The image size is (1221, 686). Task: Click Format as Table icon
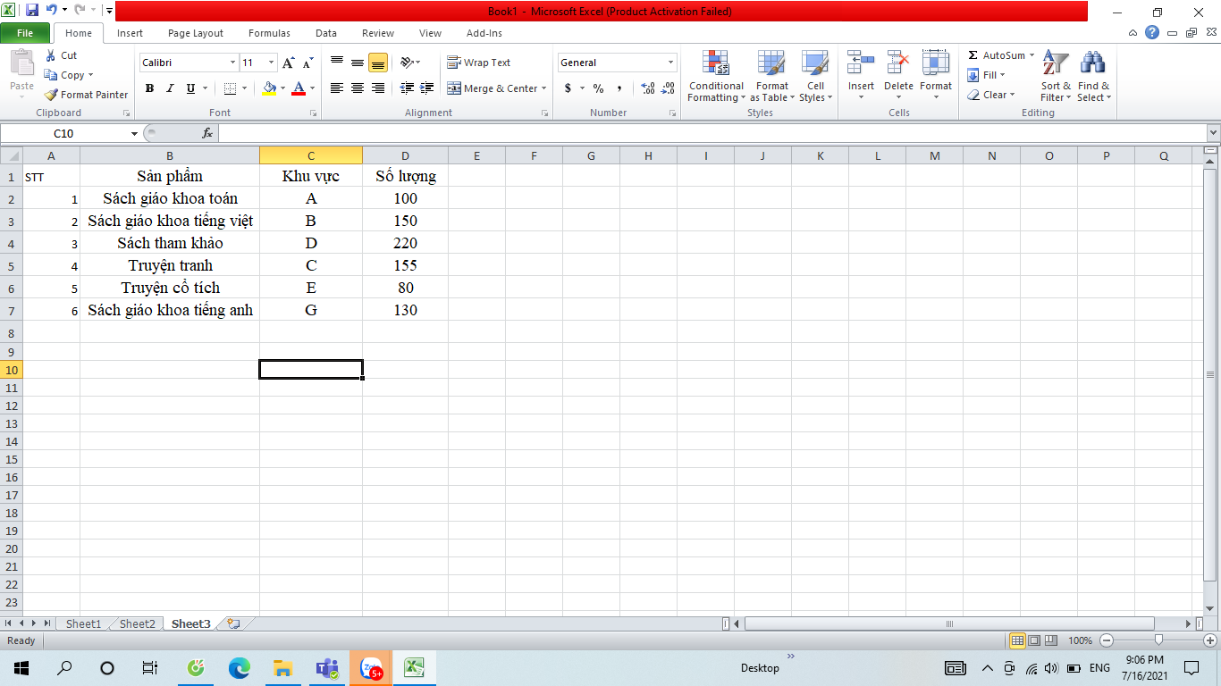coord(771,63)
